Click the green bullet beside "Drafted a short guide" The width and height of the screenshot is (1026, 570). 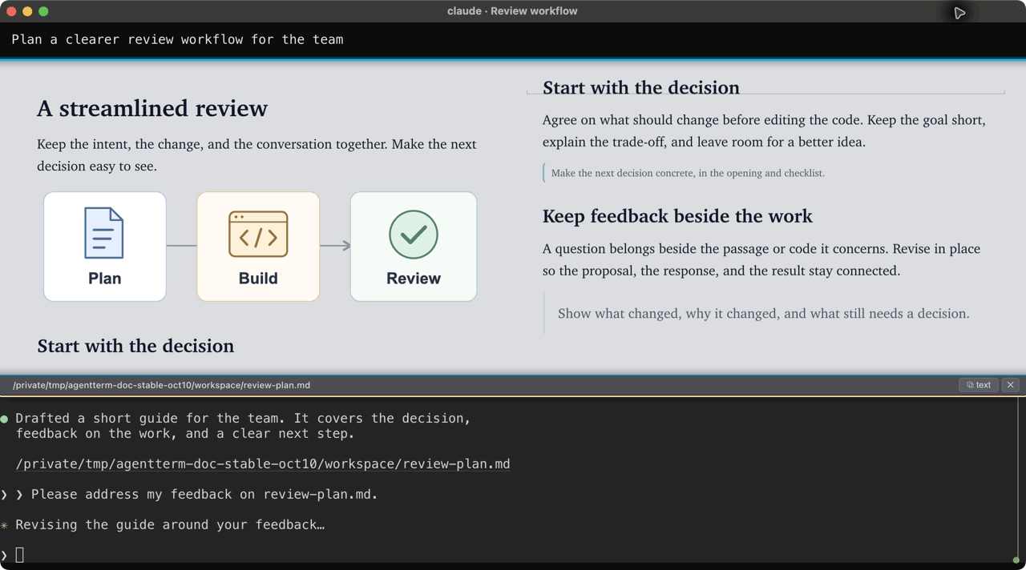5,419
